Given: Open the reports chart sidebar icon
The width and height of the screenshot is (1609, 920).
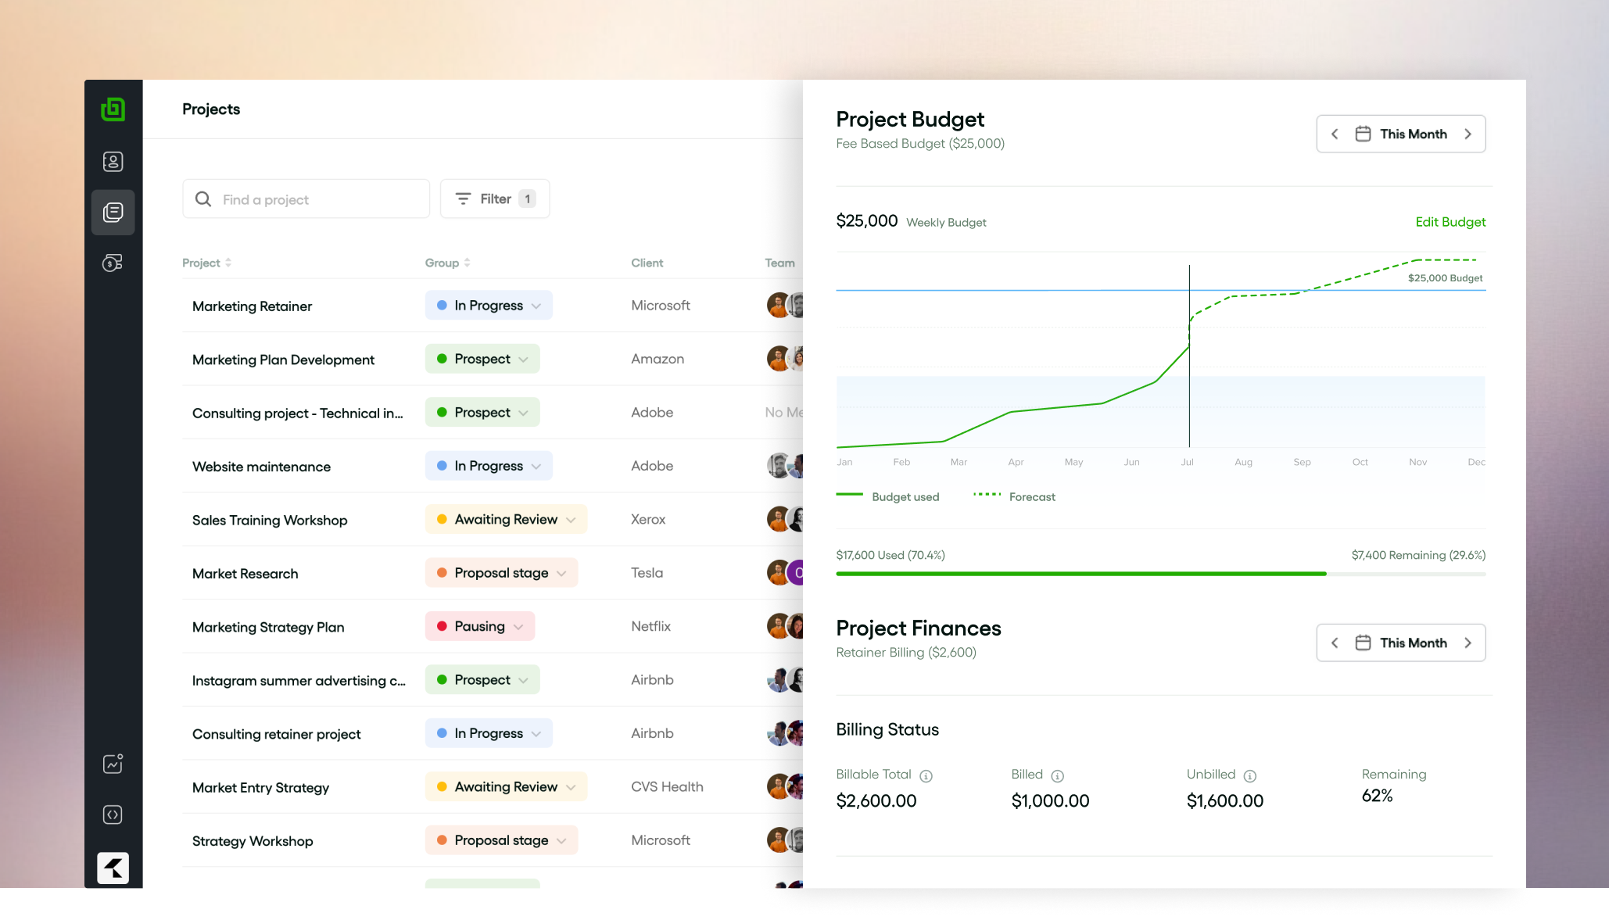Looking at the screenshot, I should click(113, 764).
